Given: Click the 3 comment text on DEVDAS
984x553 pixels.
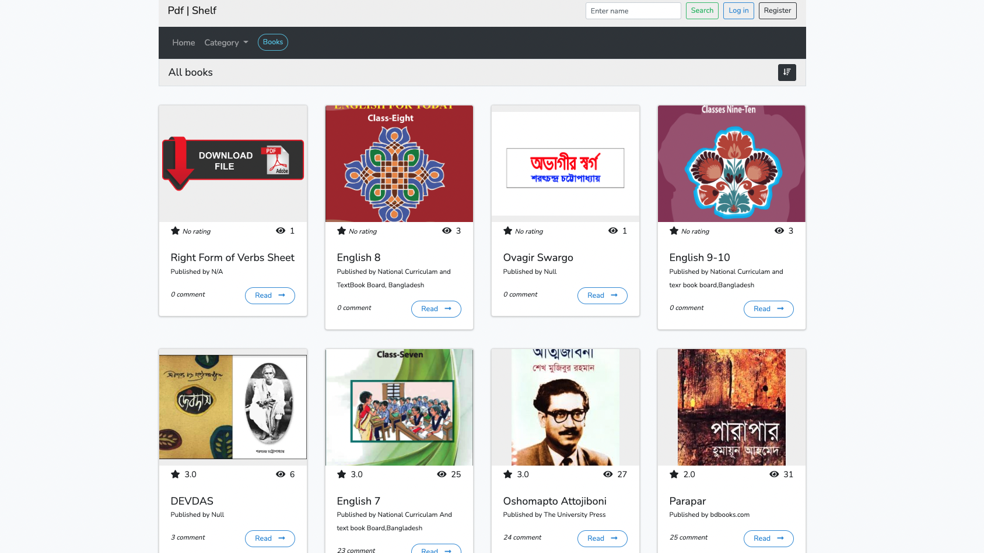Looking at the screenshot, I should click(x=188, y=537).
